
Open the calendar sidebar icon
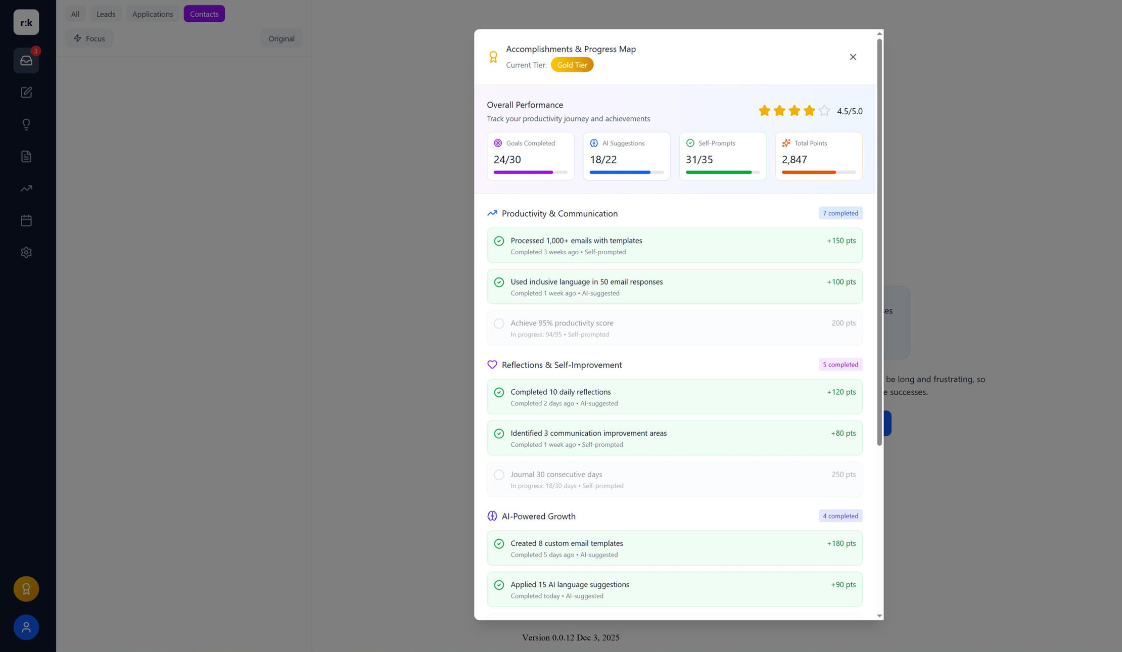click(26, 220)
